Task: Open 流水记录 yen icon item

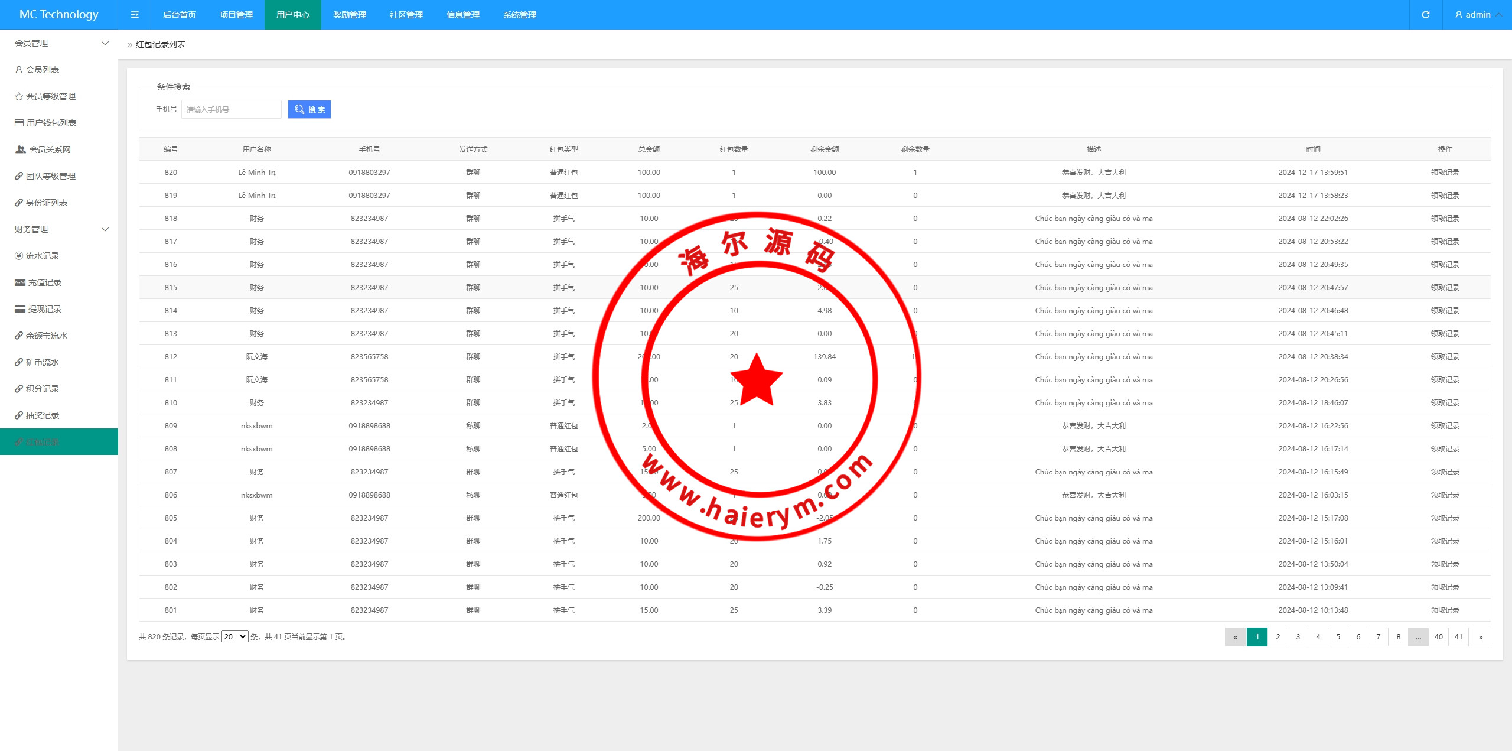Action: [42, 256]
